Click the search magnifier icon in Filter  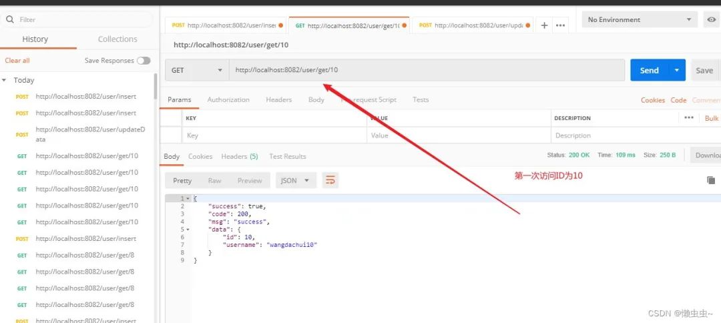tap(9, 19)
